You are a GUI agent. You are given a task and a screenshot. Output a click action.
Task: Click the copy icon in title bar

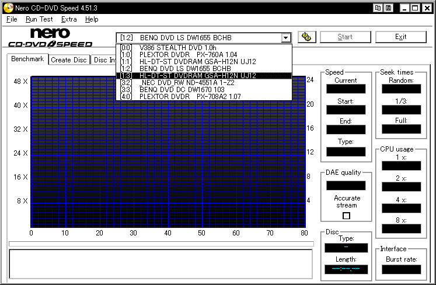click(378, 8)
